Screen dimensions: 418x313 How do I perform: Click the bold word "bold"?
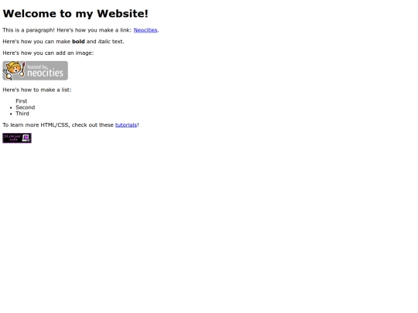pyautogui.click(x=78, y=42)
